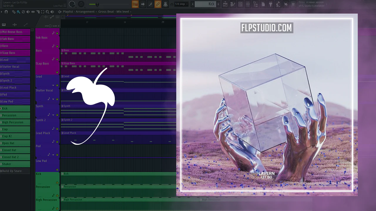Select the magnifier zoom tool
Screen dimensions: 376x211
pos(47,12)
